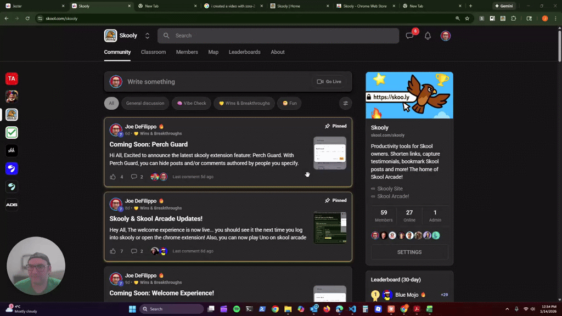The height and width of the screenshot is (316, 562).
Task: Select the All posts filter chip
Action: pyautogui.click(x=111, y=103)
